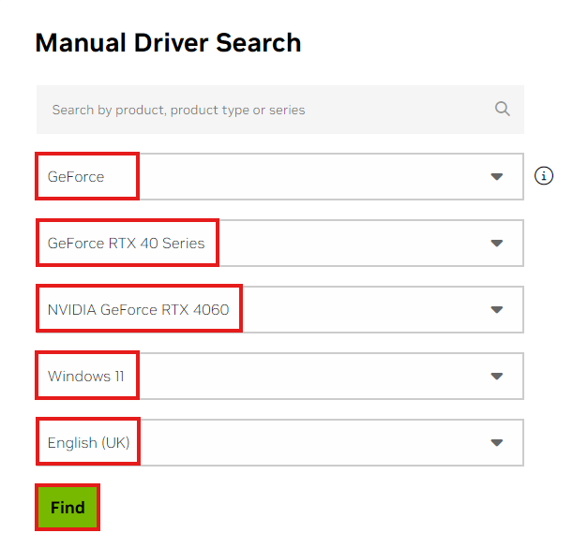Focus the search by product input field
This screenshot has width=588, height=548.
280,110
